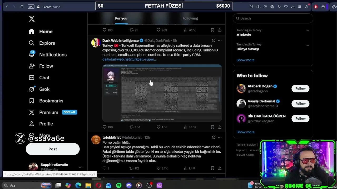Click Grok icon on tefekkürist post
Viewport: 337px width, 189px height.
click(x=214, y=137)
